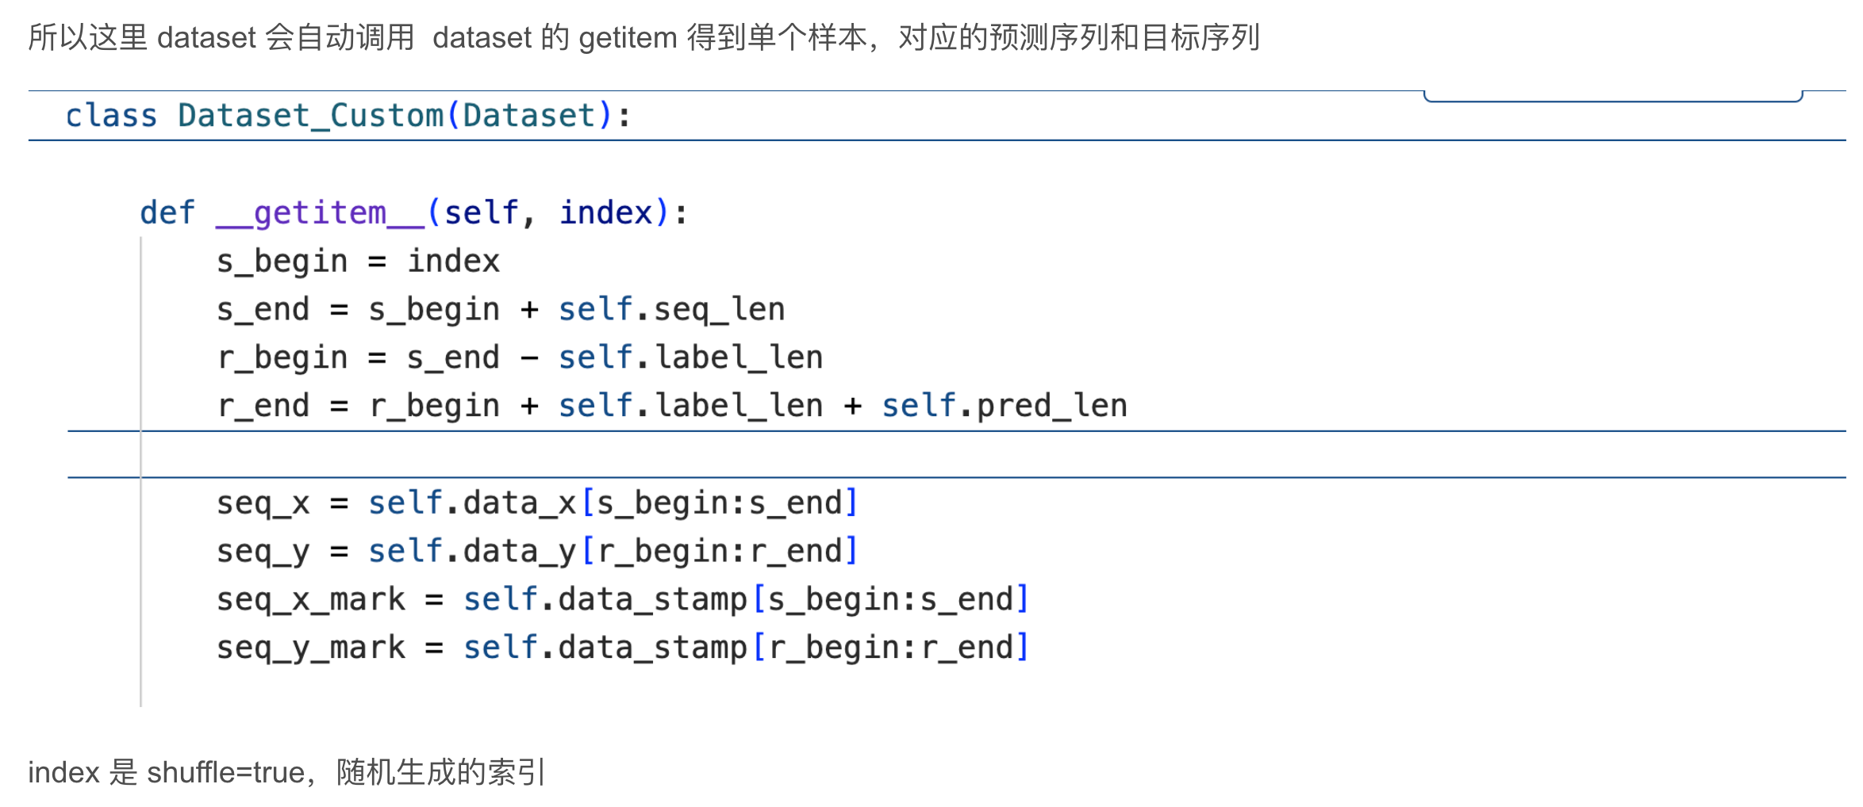The height and width of the screenshot is (807, 1863).
Task: Click self.label_len in the r_begin line
Action: coord(690,358)
